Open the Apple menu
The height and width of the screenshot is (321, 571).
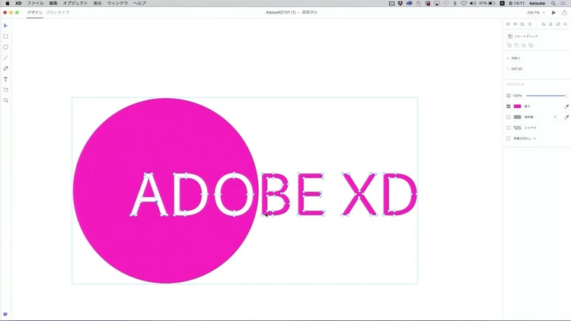tap(8, 3)
